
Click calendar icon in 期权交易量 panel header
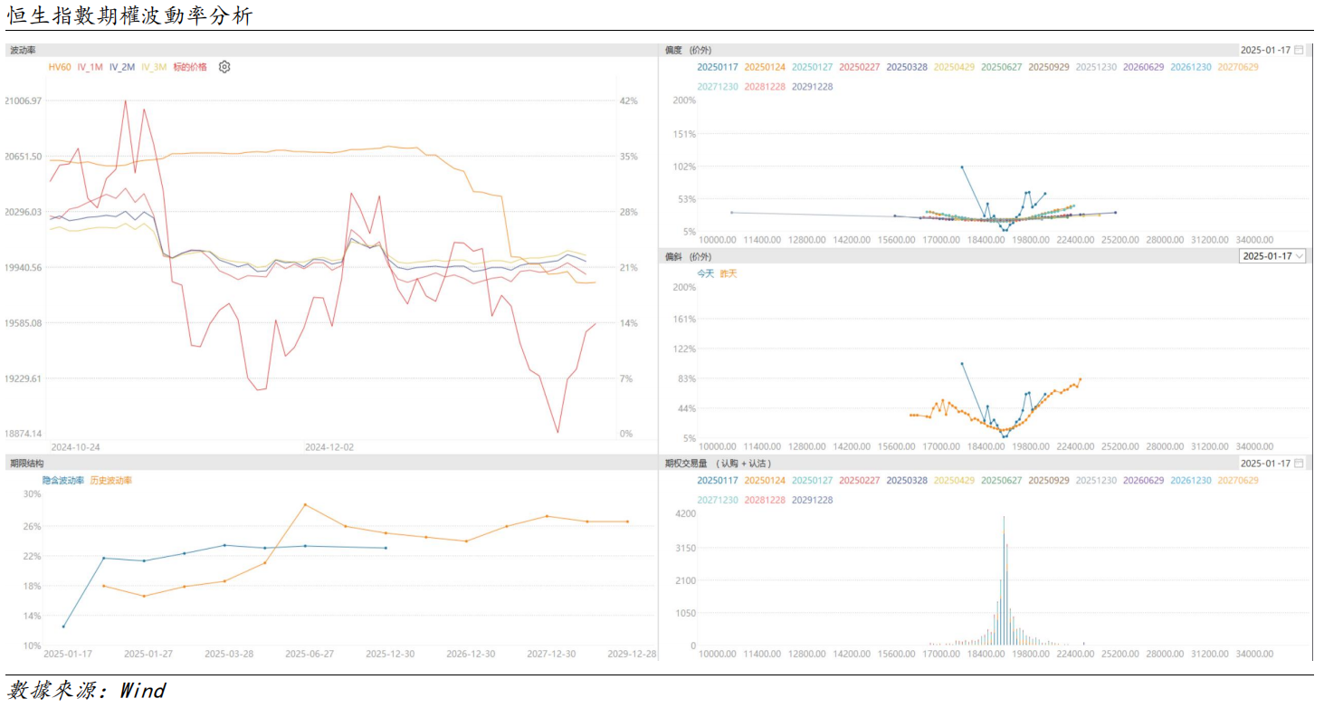click(x=1300, y=463)
